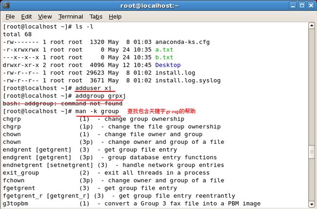Click 'endnetgrent [setnetgrent]' entry
Screen dimensions: 317x209
tap(48, 165)
